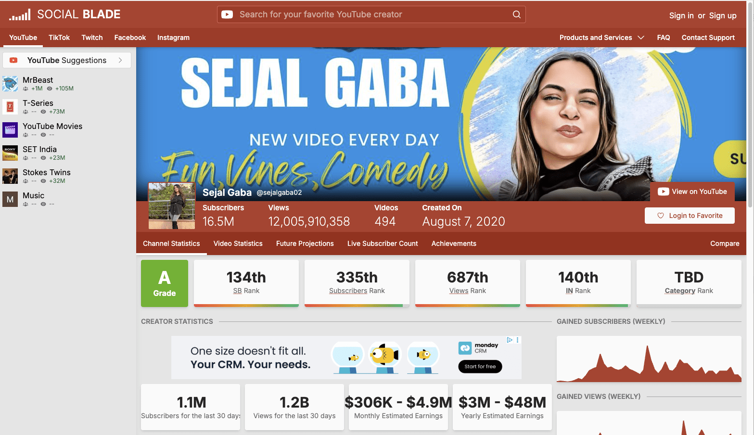Open Stokes Twins channel avatar
The image size is (754, 435).
10,176
